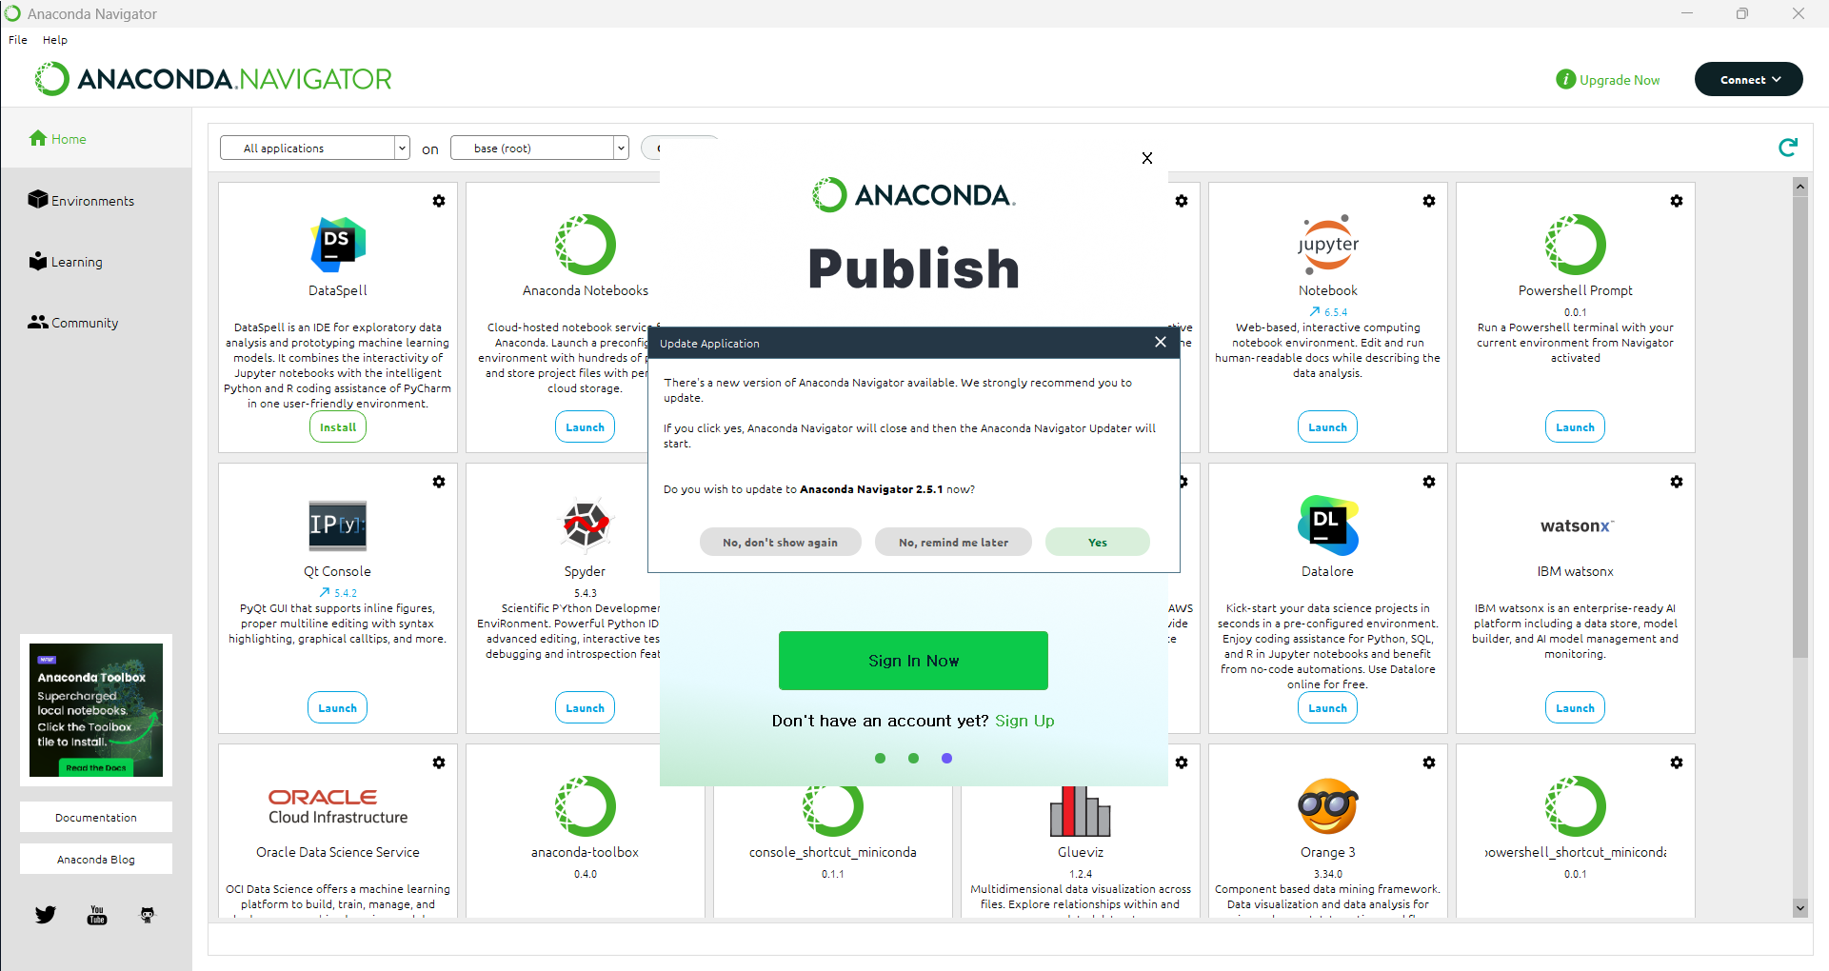
Task: Launch Jupyter Notebook
Action: click(x=1328, y=427)
